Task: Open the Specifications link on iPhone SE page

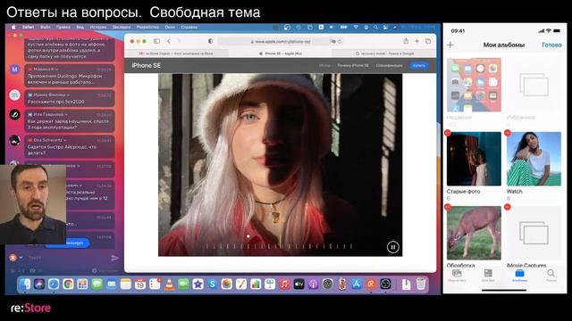Action: [389, 65]
